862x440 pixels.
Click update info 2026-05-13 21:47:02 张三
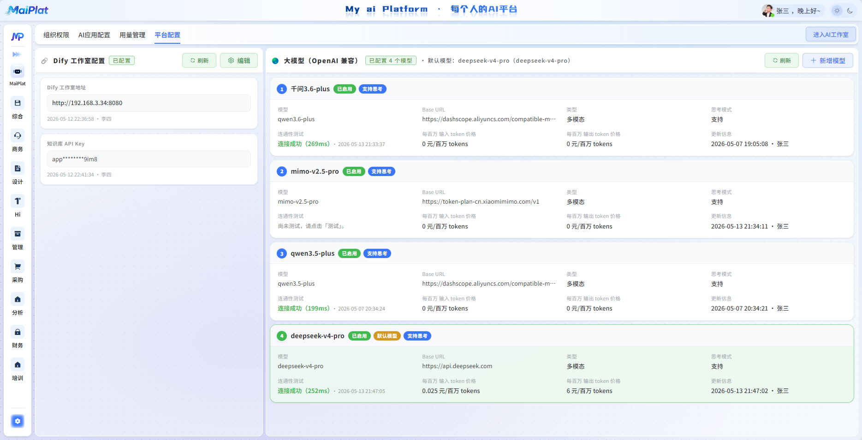pyautogui.click(x=750, y=391)
